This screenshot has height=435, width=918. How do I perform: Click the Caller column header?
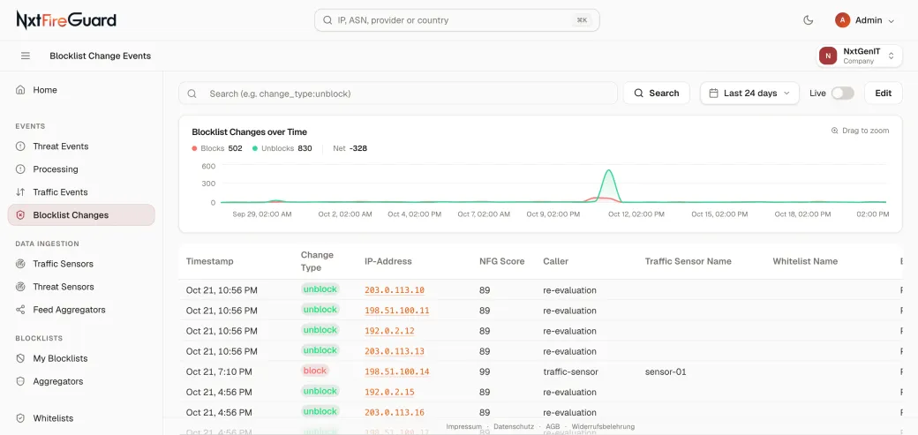(555, 261)
